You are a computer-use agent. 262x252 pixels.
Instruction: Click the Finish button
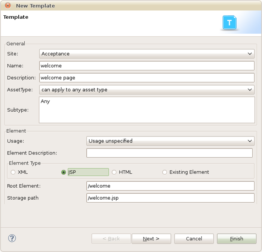(237, 239)
